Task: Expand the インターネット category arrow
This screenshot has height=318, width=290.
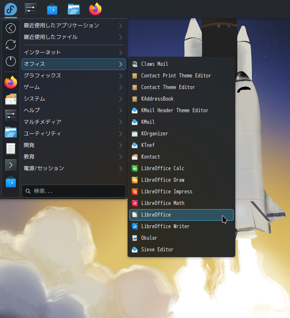Action: pyautogui.click(x=121, y=53)
